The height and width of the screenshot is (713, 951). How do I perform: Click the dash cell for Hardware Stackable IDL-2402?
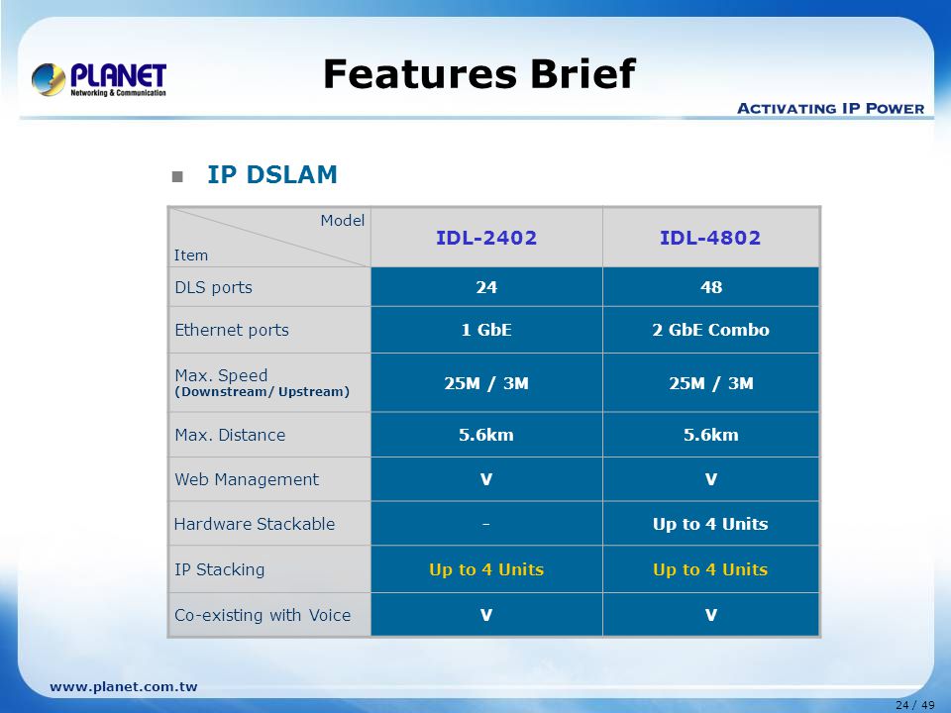pos(486,524)
